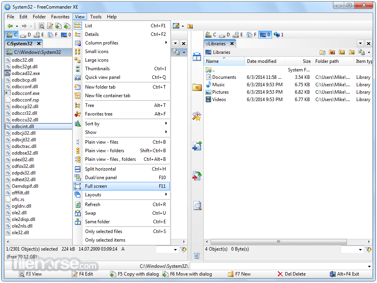Open the Back history dropdown arrow
This screenshot has height=283, width=377.
point(17,26)
